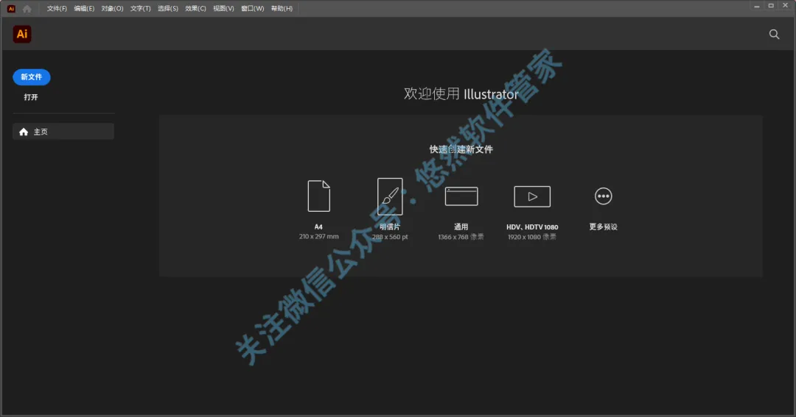
Task: Open the 编辑(E) menu
Action: (84, 9)
